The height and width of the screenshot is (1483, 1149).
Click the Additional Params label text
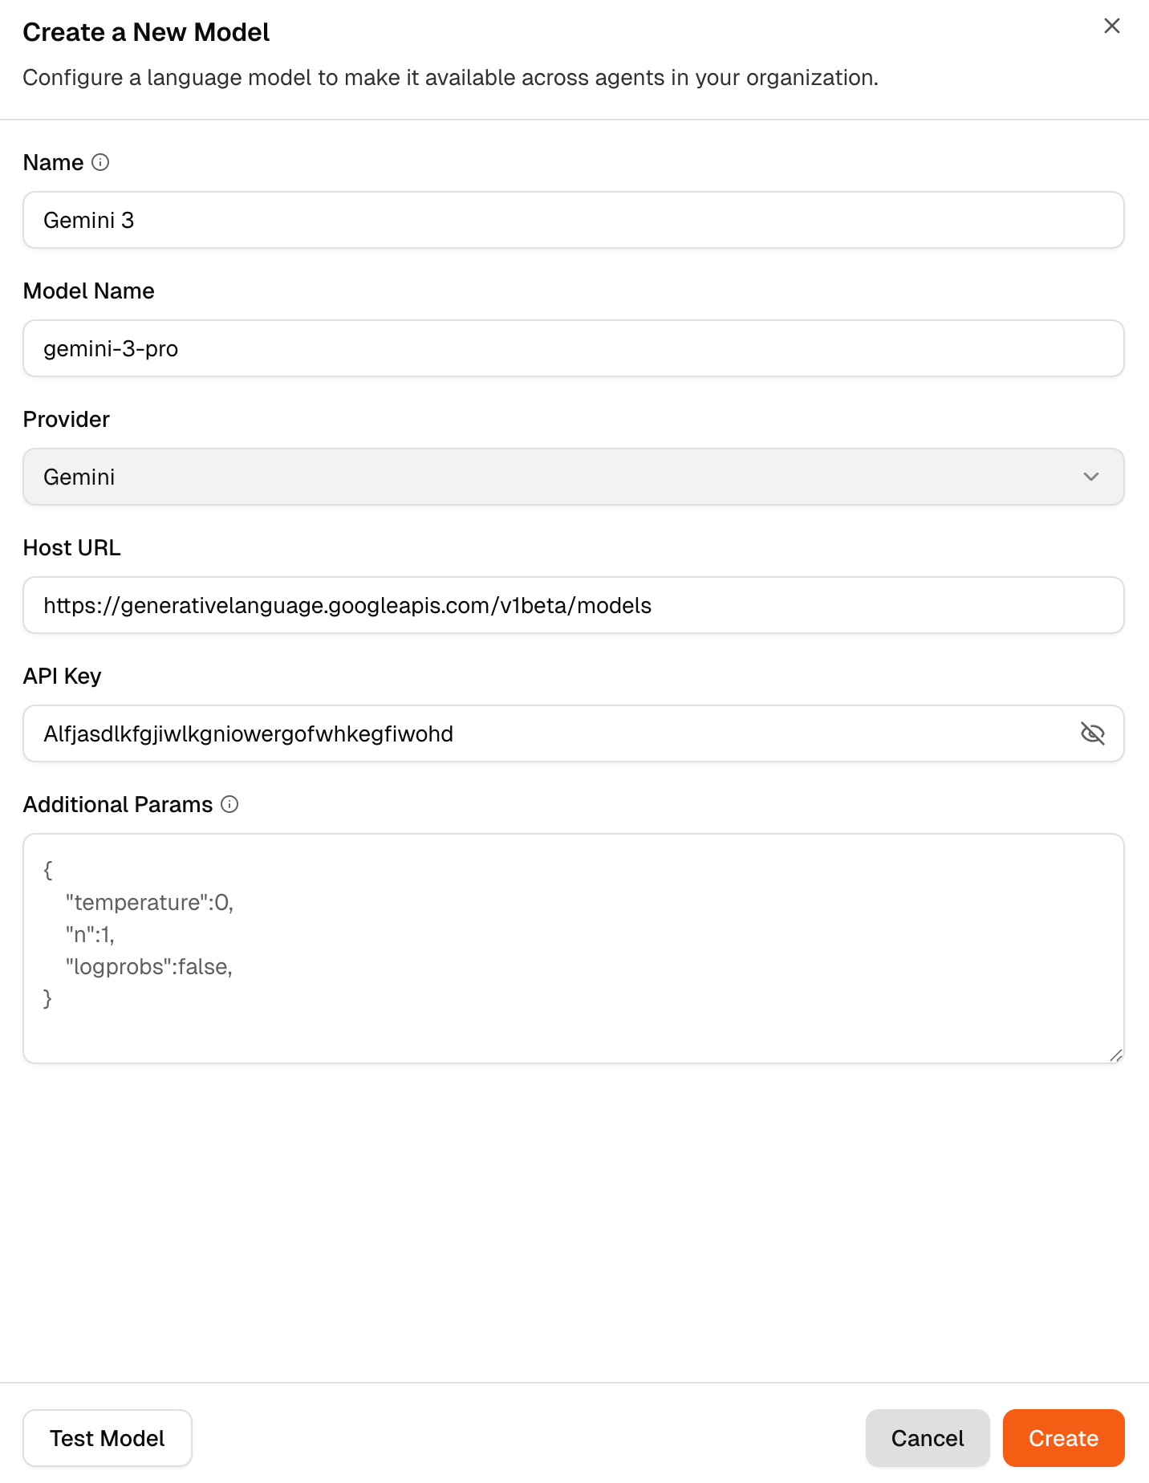click(x=118, y=804)
